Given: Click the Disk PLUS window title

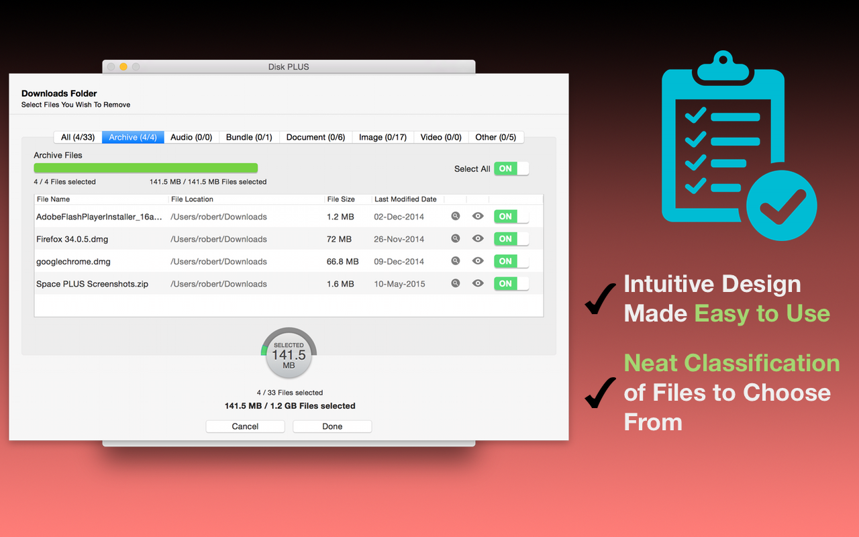Looking at the screenshot, I should point(289,66).
